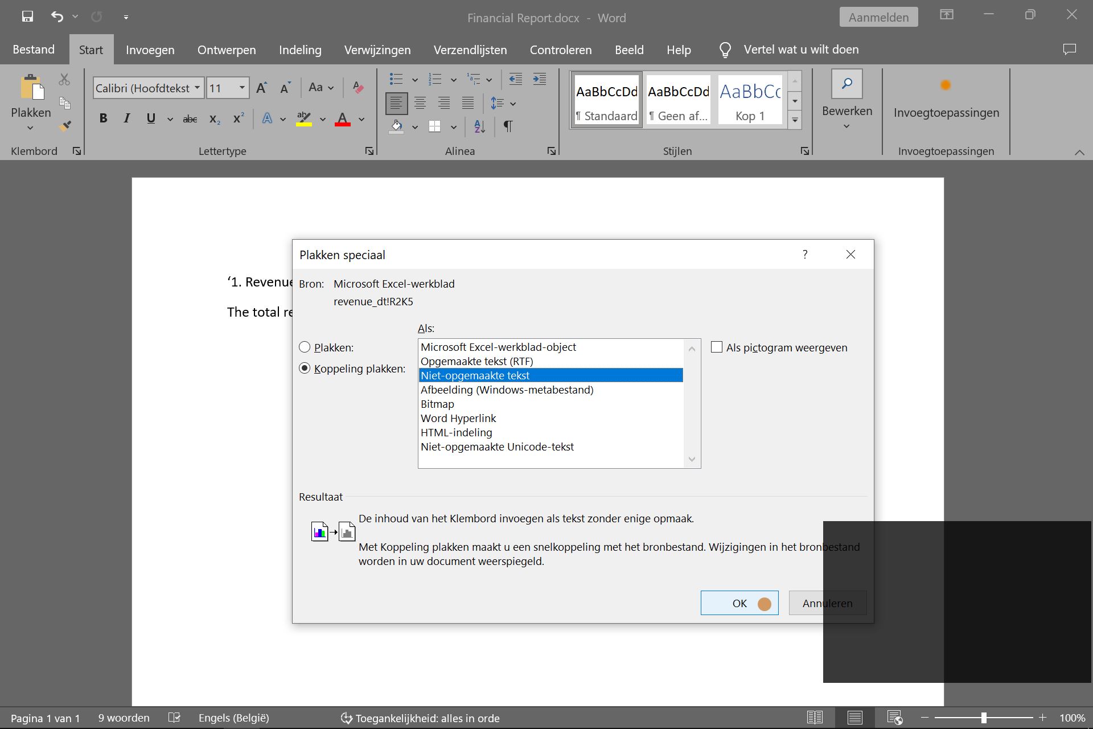This screenshot has width=1093, height=729.
Task: Open the Invoegen ribbon tab
Action: 150,49
